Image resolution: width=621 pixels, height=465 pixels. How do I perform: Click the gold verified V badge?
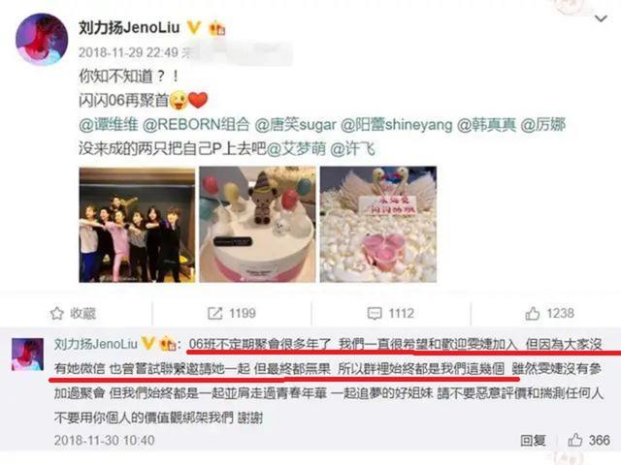point(194,27)
